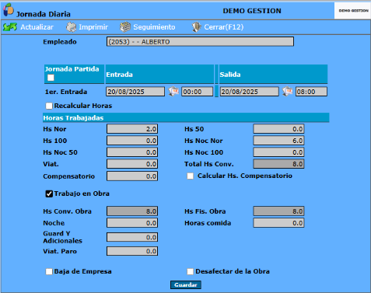The height and width of the screenshot is (293, 371).
Task: Select the Actualizar toolbar label
Action: [37, 27]
